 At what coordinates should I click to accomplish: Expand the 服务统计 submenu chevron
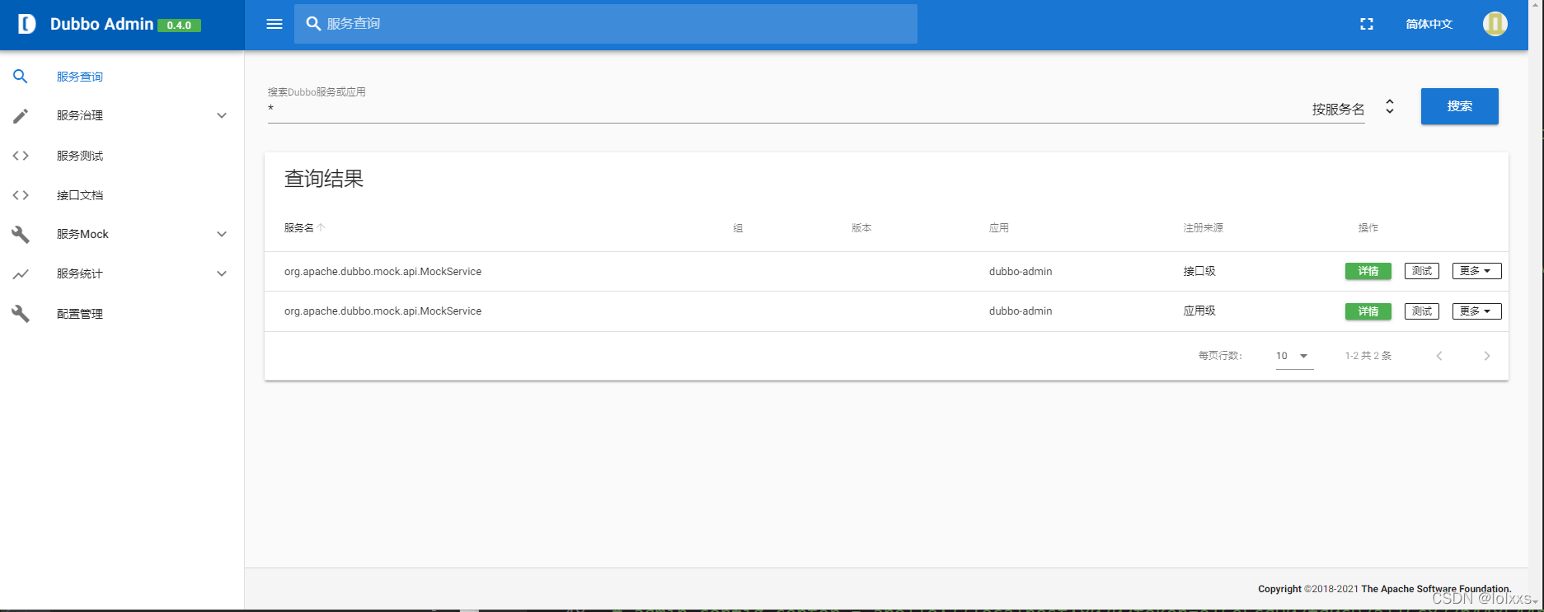pyautogui.click(x=222, y=274)
